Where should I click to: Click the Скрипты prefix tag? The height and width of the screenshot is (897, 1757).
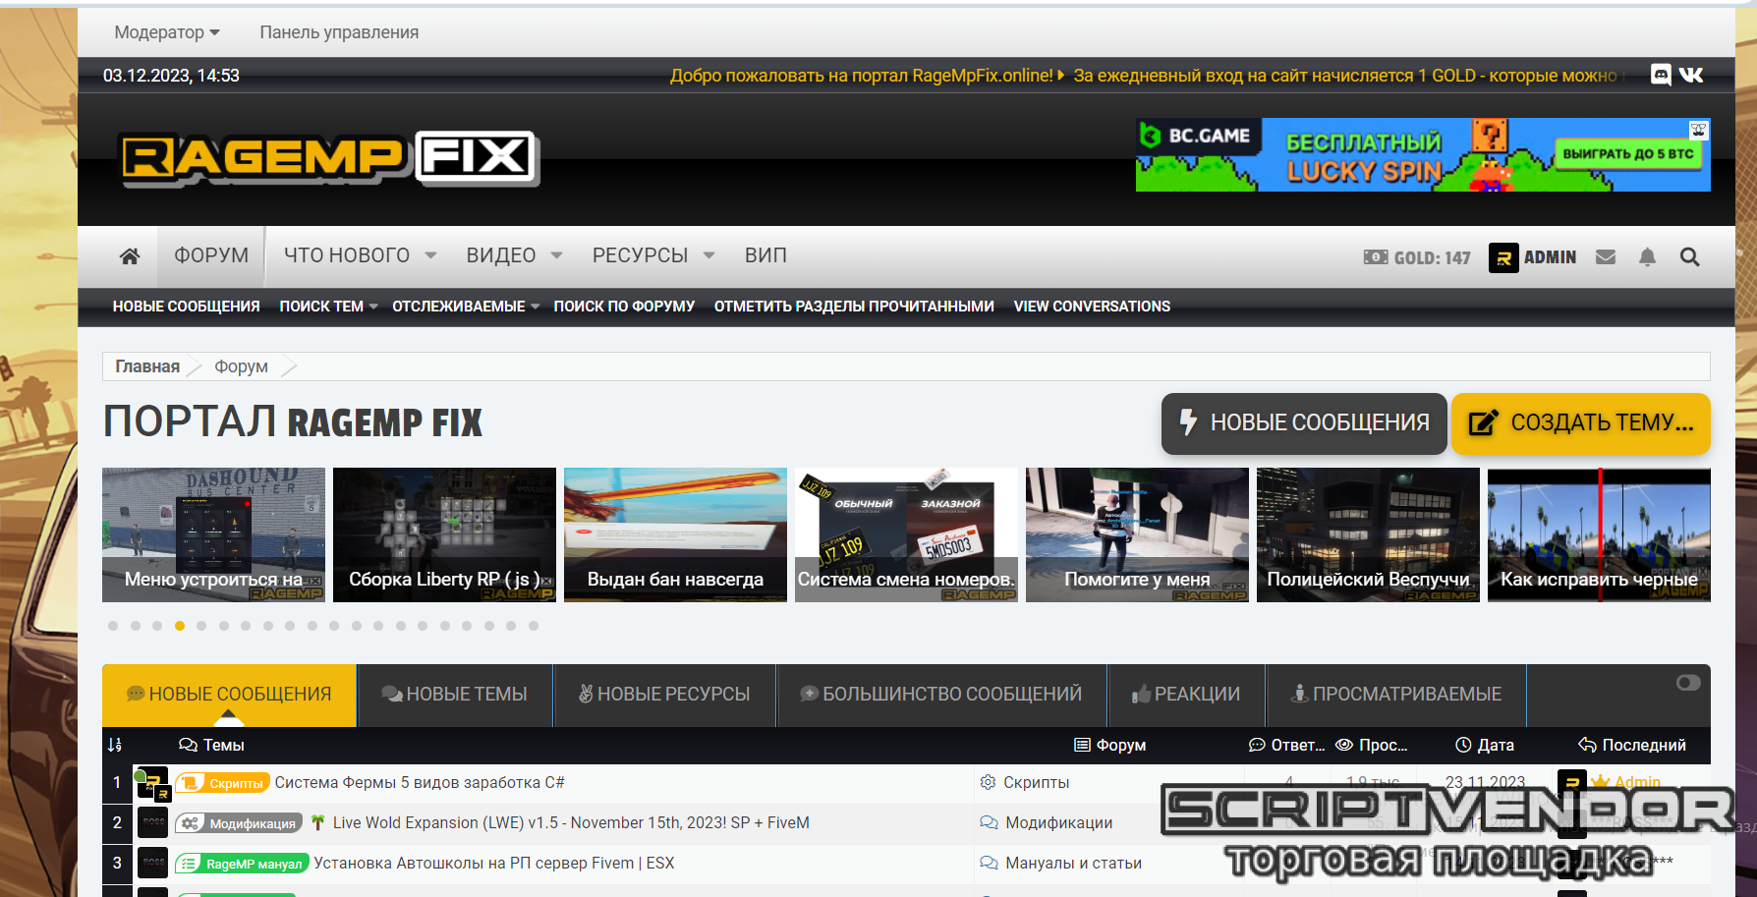click(223, 783)
